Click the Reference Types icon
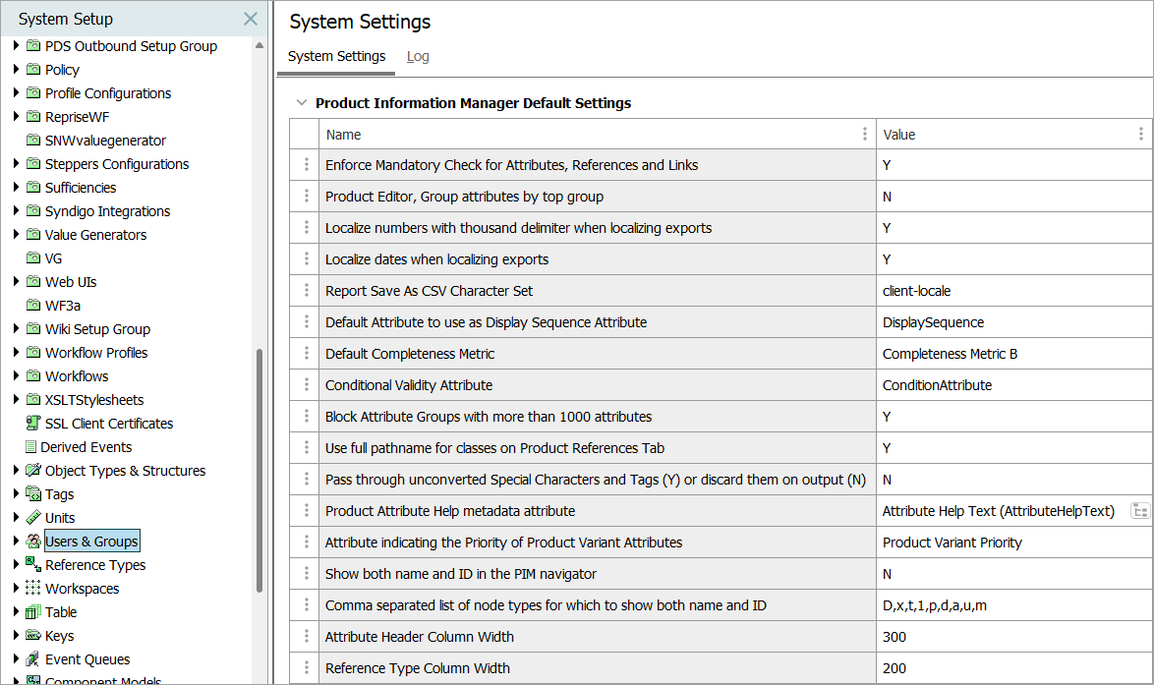1154x685 pixels. tap(33, 565)
